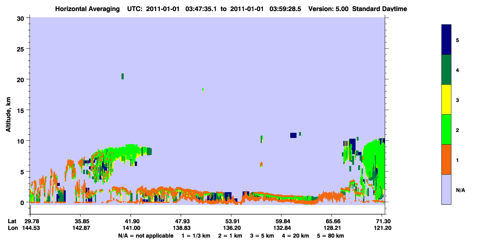Screen dimensions: 480x246
Task: Click the yellow level 3 colorbar segment
Action: 446,100
